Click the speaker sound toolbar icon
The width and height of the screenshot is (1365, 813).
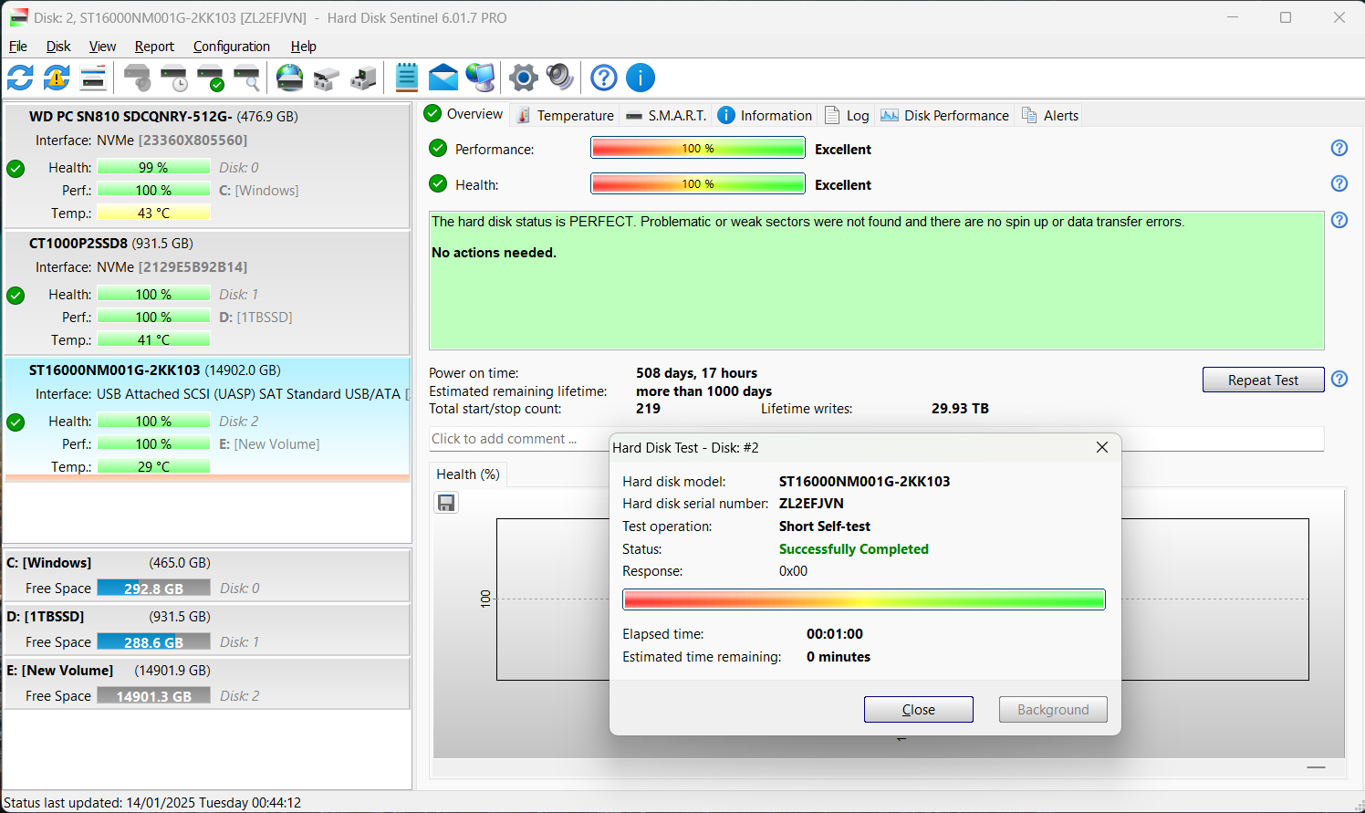[x=560, y=78]
